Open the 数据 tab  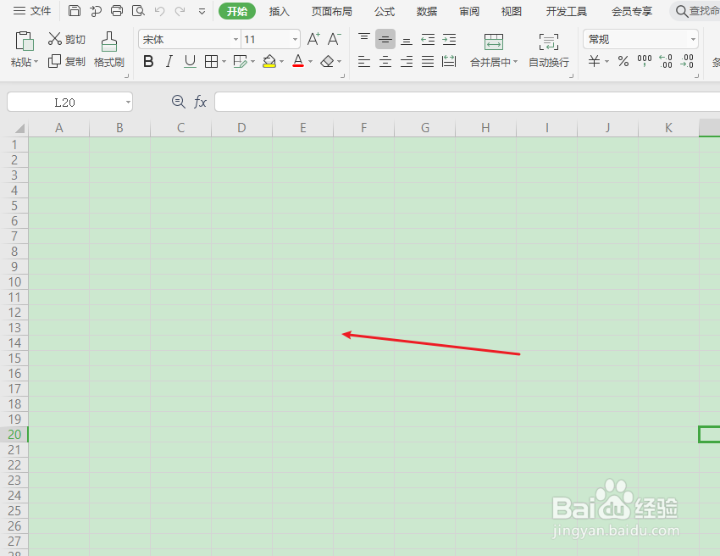pyautogui.click(x=427, y=11)
